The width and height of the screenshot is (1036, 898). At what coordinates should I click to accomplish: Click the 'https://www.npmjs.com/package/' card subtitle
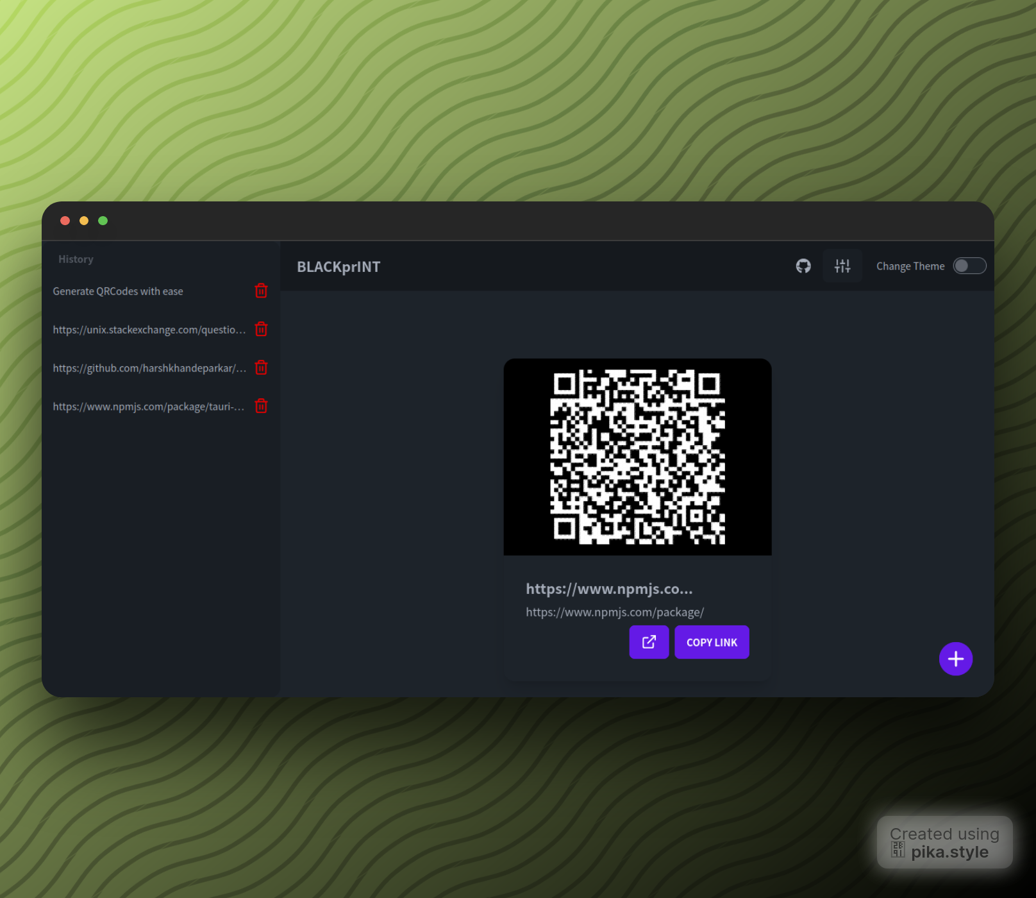point(615,612)
